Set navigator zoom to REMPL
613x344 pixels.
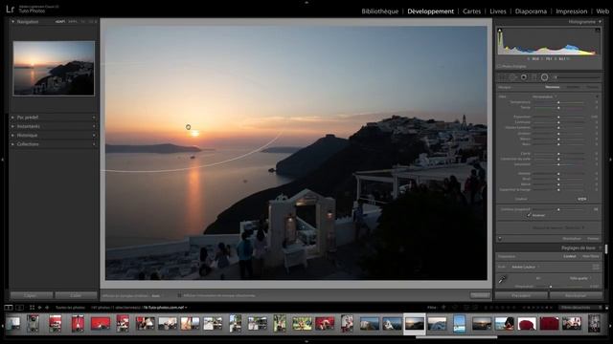coord(73,22)
